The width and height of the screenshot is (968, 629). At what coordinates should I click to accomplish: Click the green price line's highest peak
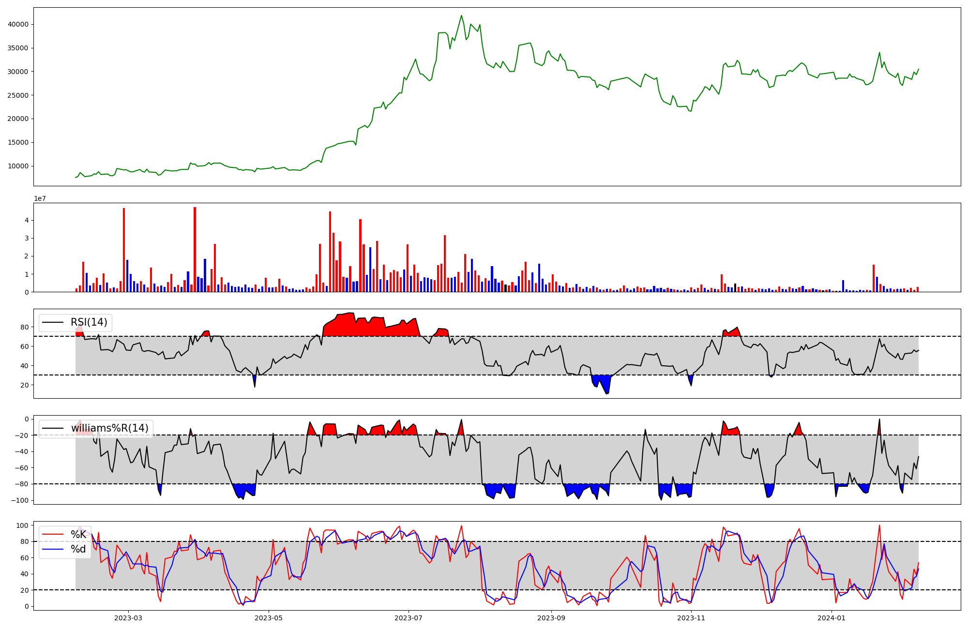coord(461,15)
